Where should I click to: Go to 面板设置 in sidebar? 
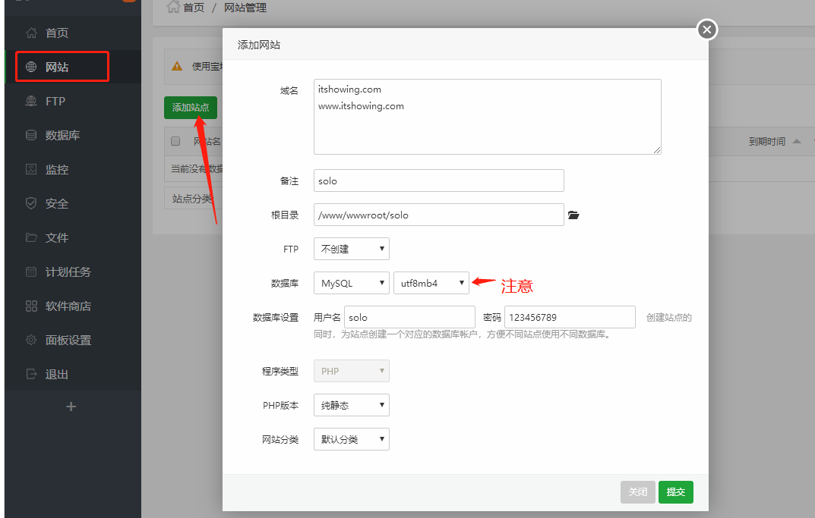tap(68, 340)
